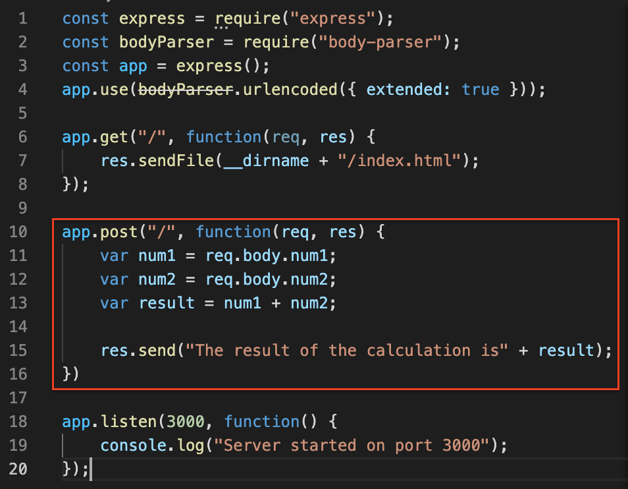Screen dimensions: 628x489
Task: Click "bodyParser" constant name on line 2
Action: coord(167,42)
